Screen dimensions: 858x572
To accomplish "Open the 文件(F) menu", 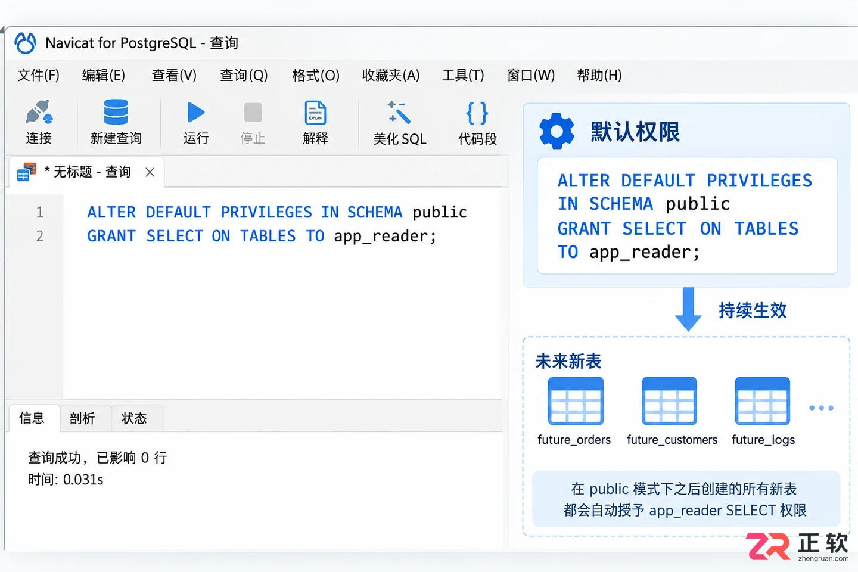I will (39, 75).
